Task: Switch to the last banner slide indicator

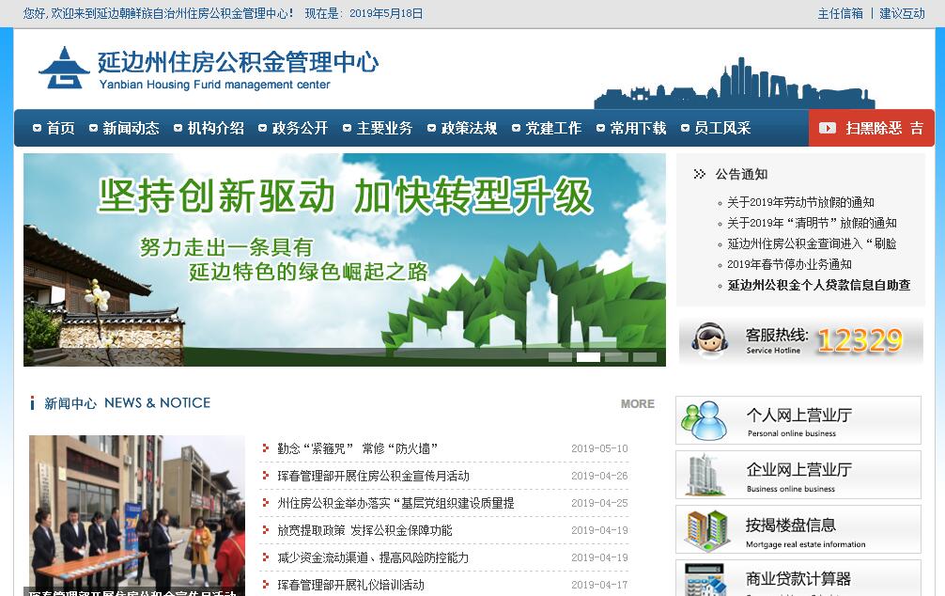Action: pyautogui.click(x=644, y=357)
